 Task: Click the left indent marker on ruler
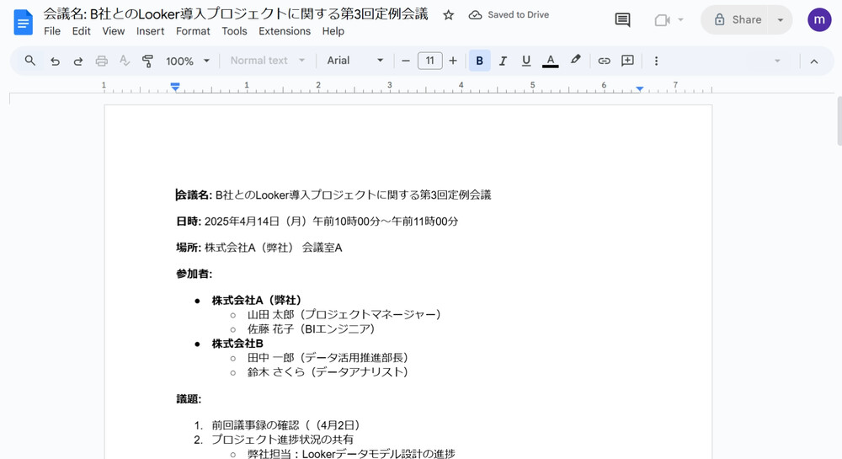[175, 87]
